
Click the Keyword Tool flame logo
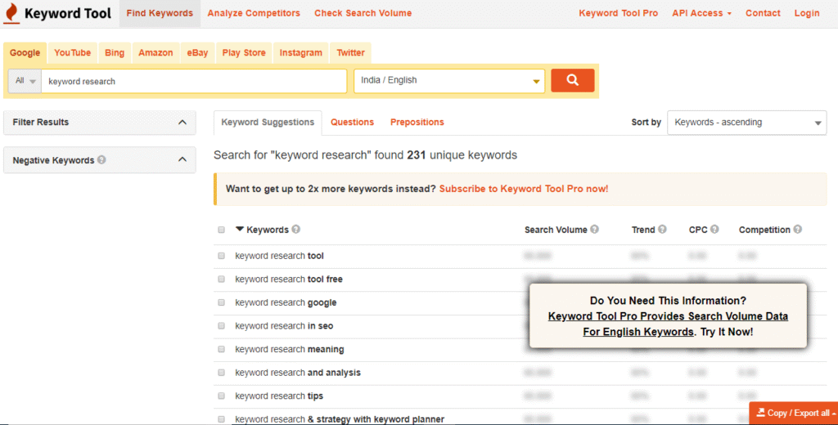11,14
